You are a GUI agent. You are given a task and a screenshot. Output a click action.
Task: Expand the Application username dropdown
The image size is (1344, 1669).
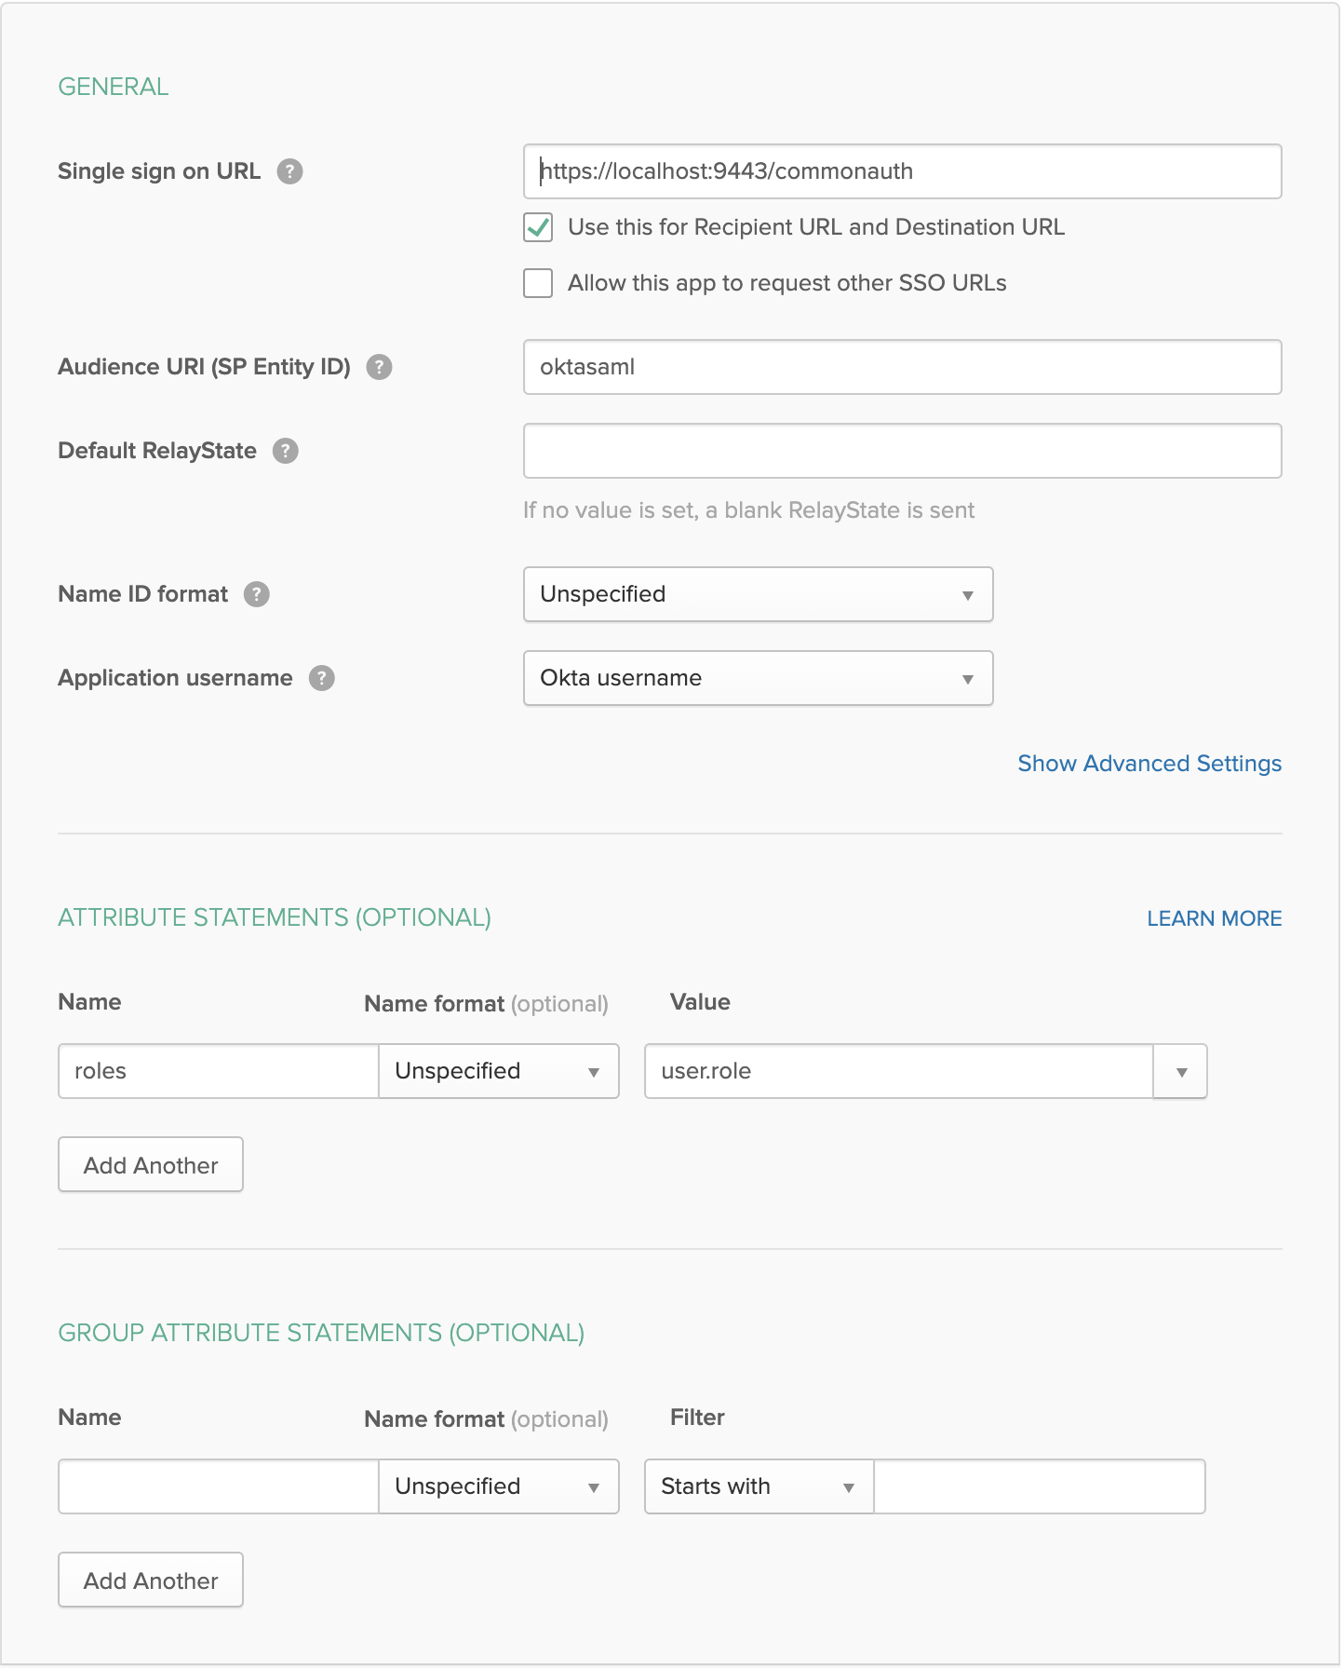[x=758, y=678]
